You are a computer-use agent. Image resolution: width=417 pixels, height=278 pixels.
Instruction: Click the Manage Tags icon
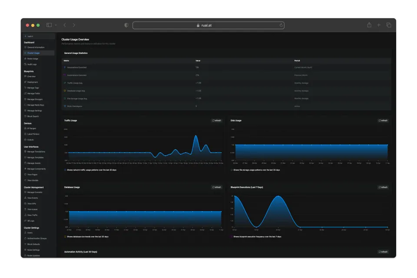(25, 87)
